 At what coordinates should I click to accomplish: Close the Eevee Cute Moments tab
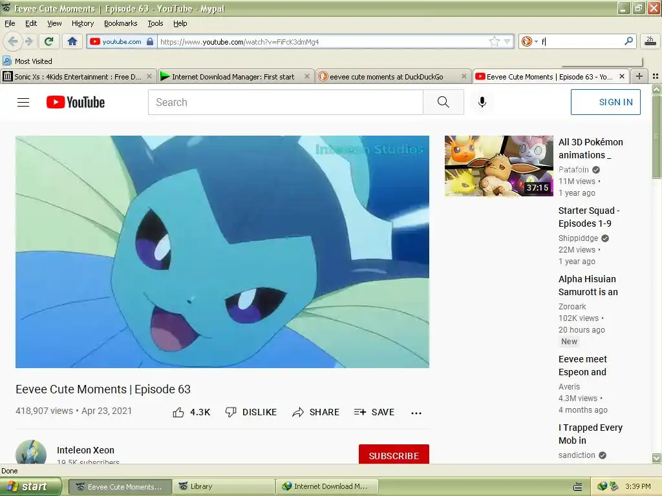(x=621, y=76)
